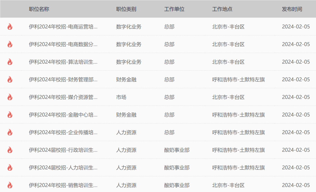This screenshot has height=192, width=316.
Task: Click 酸奶事业部 in the 销售培训生 row
Action: click(x=177, y=185)
